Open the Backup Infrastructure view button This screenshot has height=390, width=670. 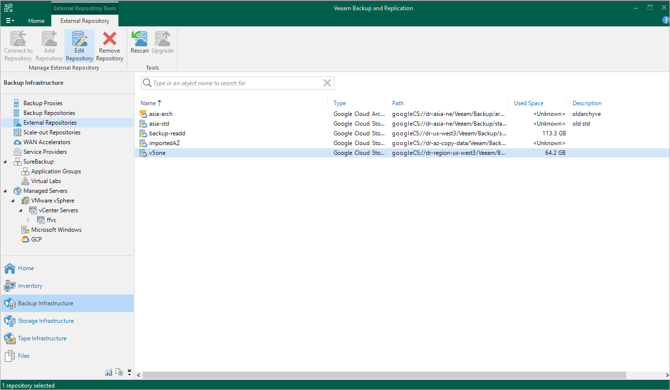pos(67,303)
